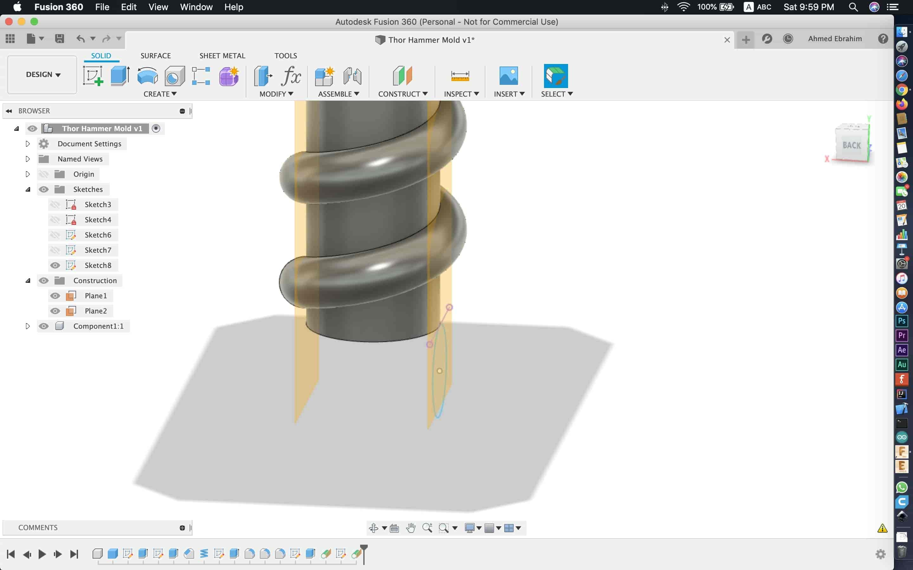Collapse the Construction folder
The width and height of the screenshot is (913, 570).
pyautogui.click(x=28, y=281)
